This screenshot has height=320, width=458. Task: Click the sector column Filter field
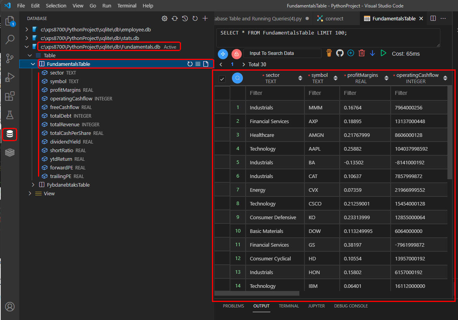(x=275, y=93)
